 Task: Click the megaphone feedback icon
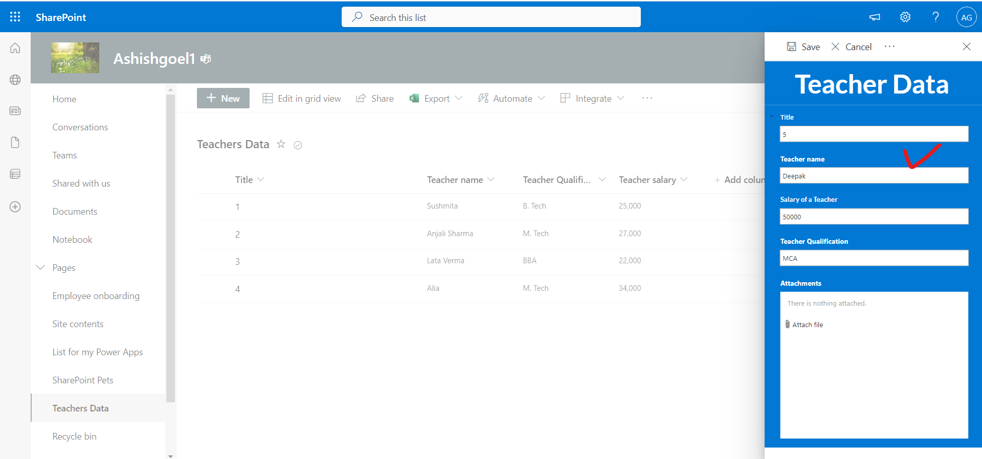[875, 17]
